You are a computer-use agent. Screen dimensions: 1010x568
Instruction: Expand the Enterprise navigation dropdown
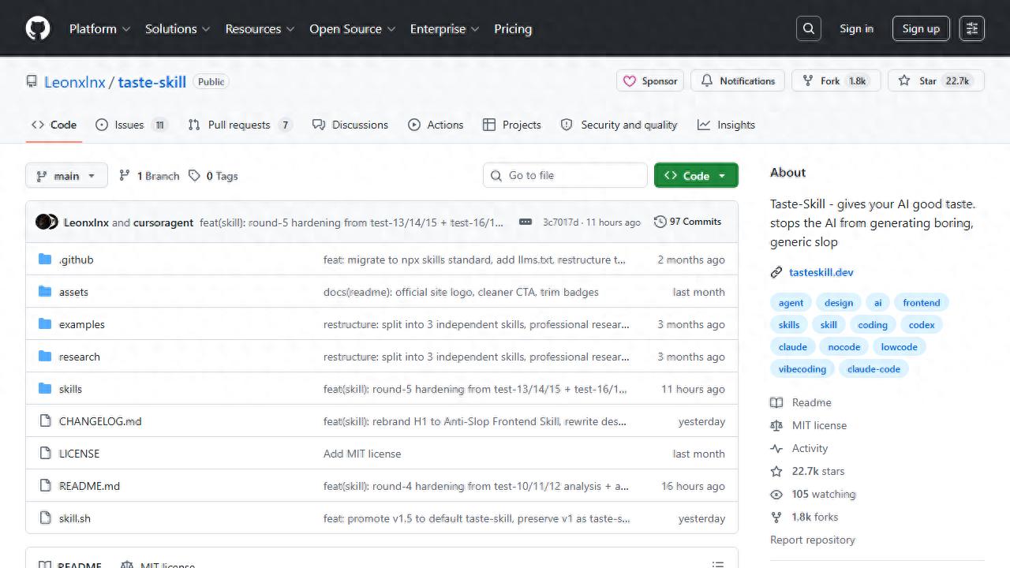click(444, 28)
